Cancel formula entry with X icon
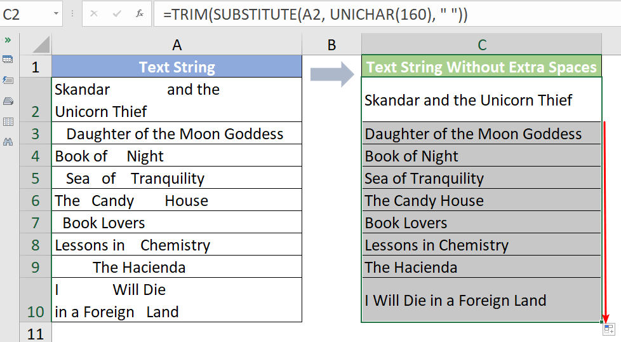 [94, 13]
